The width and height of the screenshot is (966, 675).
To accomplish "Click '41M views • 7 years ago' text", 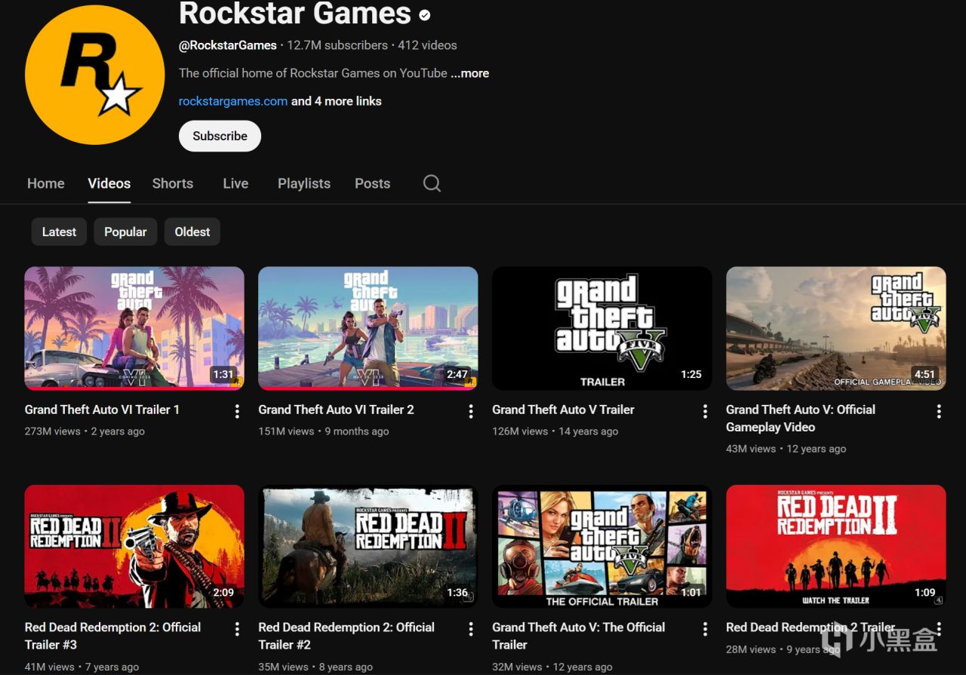I will point(82,667).
